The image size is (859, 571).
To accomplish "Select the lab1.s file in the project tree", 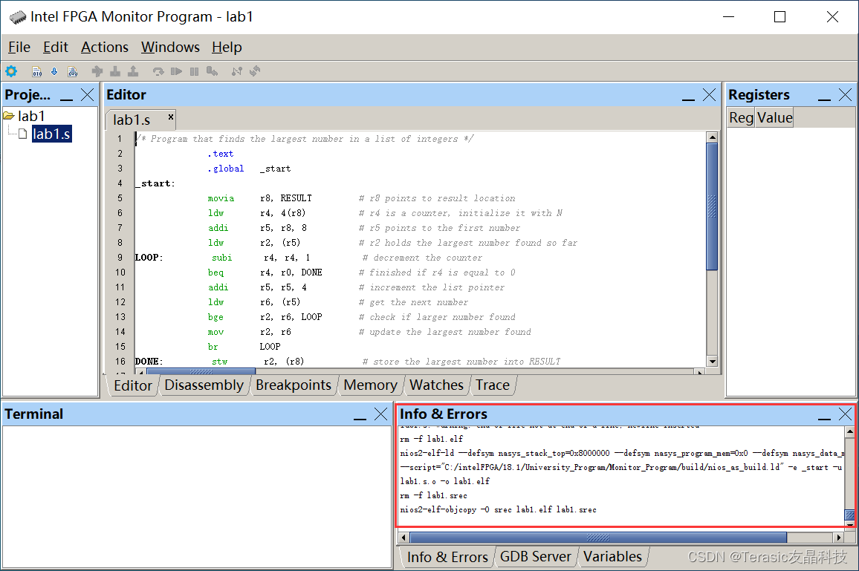I will click(x=51, y=134).
